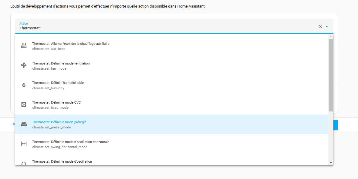Click the dropdown list scrollbar thumb

331,75
